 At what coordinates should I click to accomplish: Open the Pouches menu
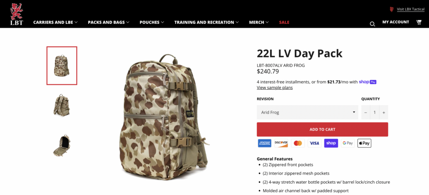pos(152,23)
